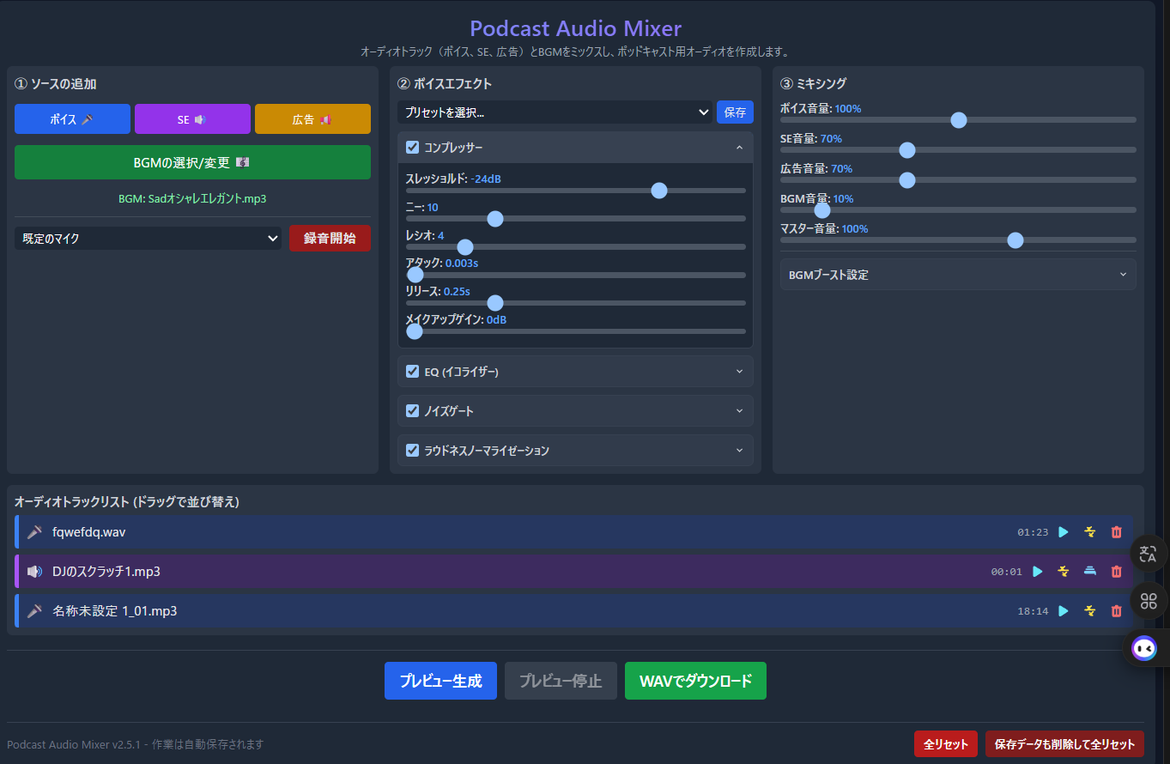This screenshot has width=1170, height=764.
Task: Click the SE音量 slider handle
Action: [906, 150]
